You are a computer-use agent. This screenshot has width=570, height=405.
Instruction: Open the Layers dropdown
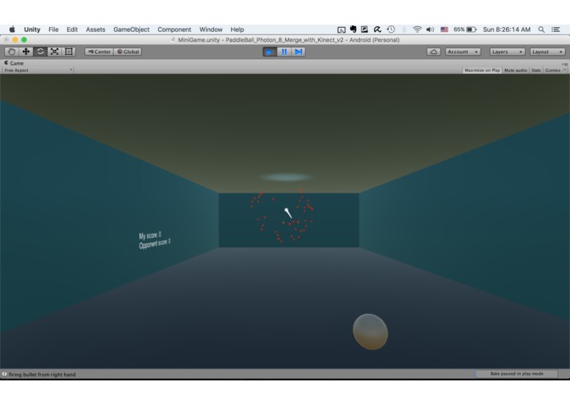coord(507,52)
